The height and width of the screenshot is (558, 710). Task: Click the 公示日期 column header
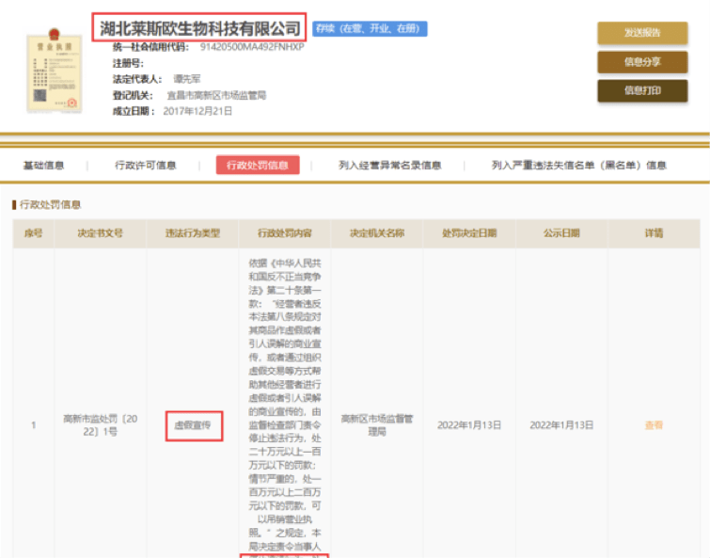561,233
